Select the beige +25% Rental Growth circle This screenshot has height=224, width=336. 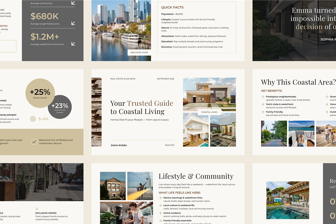[x=40, y=93]
